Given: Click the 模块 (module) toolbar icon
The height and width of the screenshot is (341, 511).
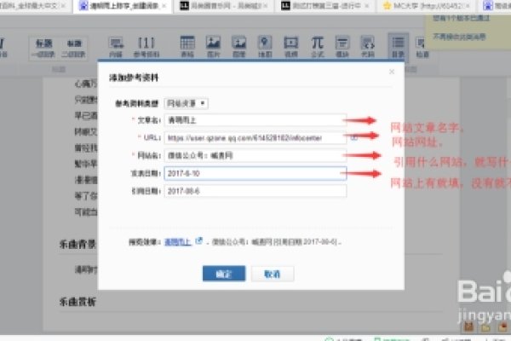Looking at the screenshot, I should coord(342,45).
